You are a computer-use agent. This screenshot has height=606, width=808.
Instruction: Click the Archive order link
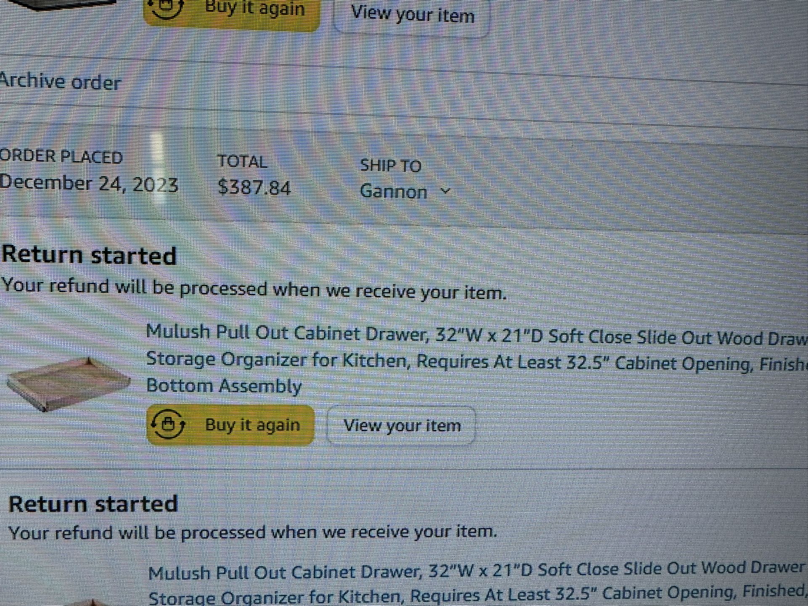pyautogui.click(x=60, y=82)
